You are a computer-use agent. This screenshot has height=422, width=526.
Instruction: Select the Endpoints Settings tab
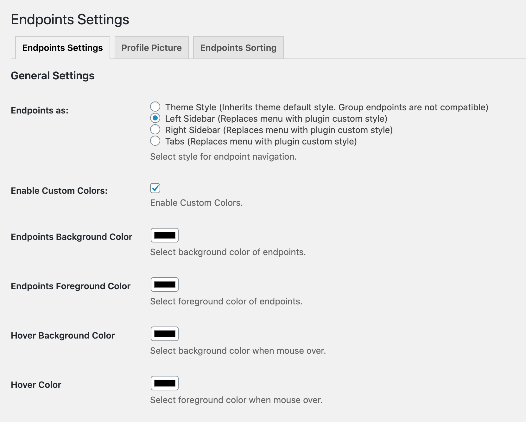coord(62,48)
